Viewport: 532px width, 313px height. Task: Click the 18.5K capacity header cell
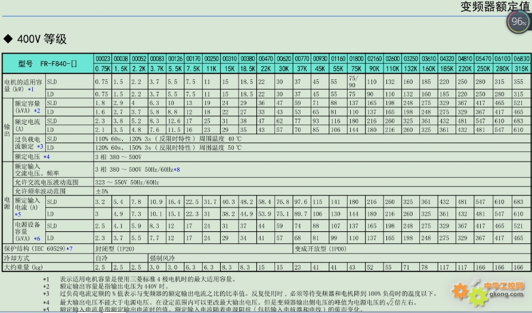[x=248, y=69]
